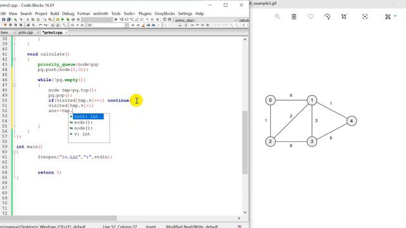Click into the toolbar search text field
The width and height of the screenshot is (406, 228).
point(108,25)
